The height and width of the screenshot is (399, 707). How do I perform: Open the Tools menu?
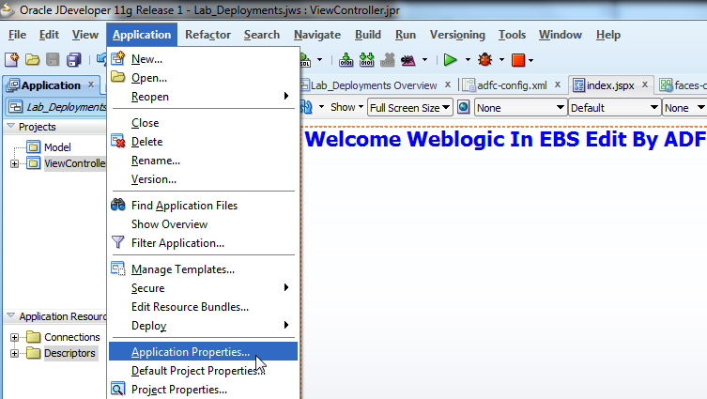point(512,35)
